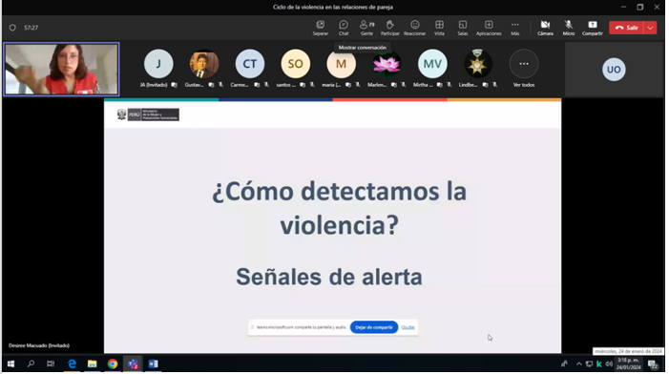Click the shield security icon near timer
This screenshot has width=669, height=374.
[x=12, y=28]
